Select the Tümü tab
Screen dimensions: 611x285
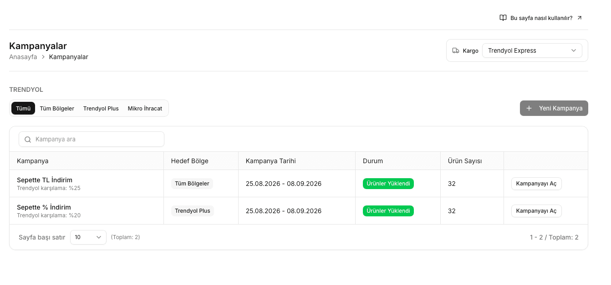(23, 108)
